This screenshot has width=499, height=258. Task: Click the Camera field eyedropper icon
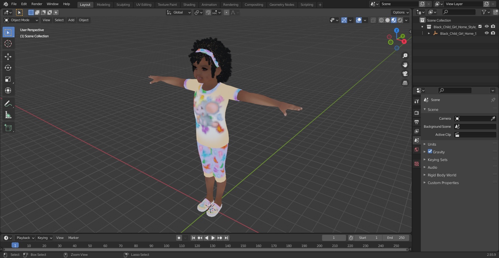493,119
